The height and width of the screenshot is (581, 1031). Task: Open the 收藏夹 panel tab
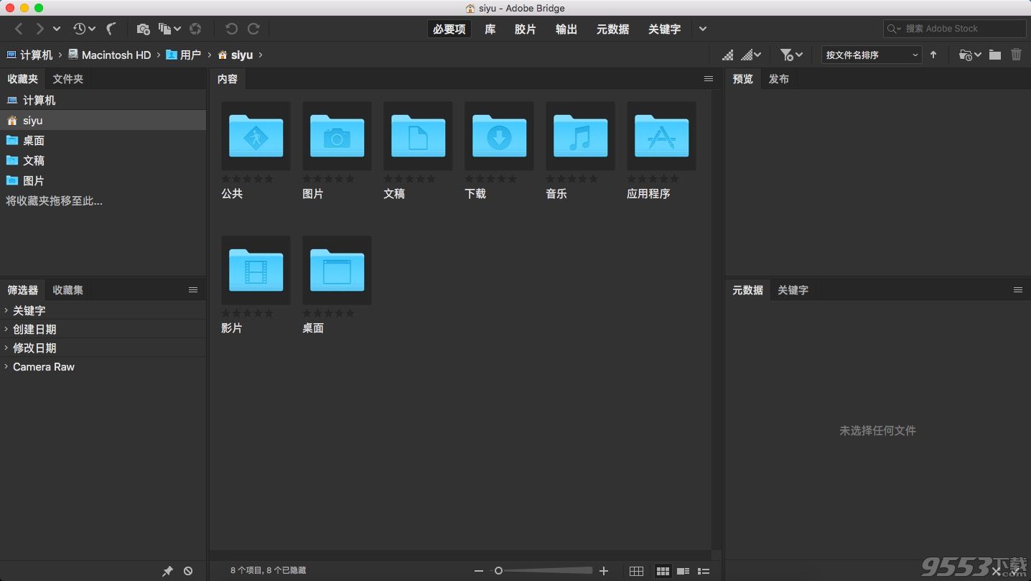(x=22, y=79)
